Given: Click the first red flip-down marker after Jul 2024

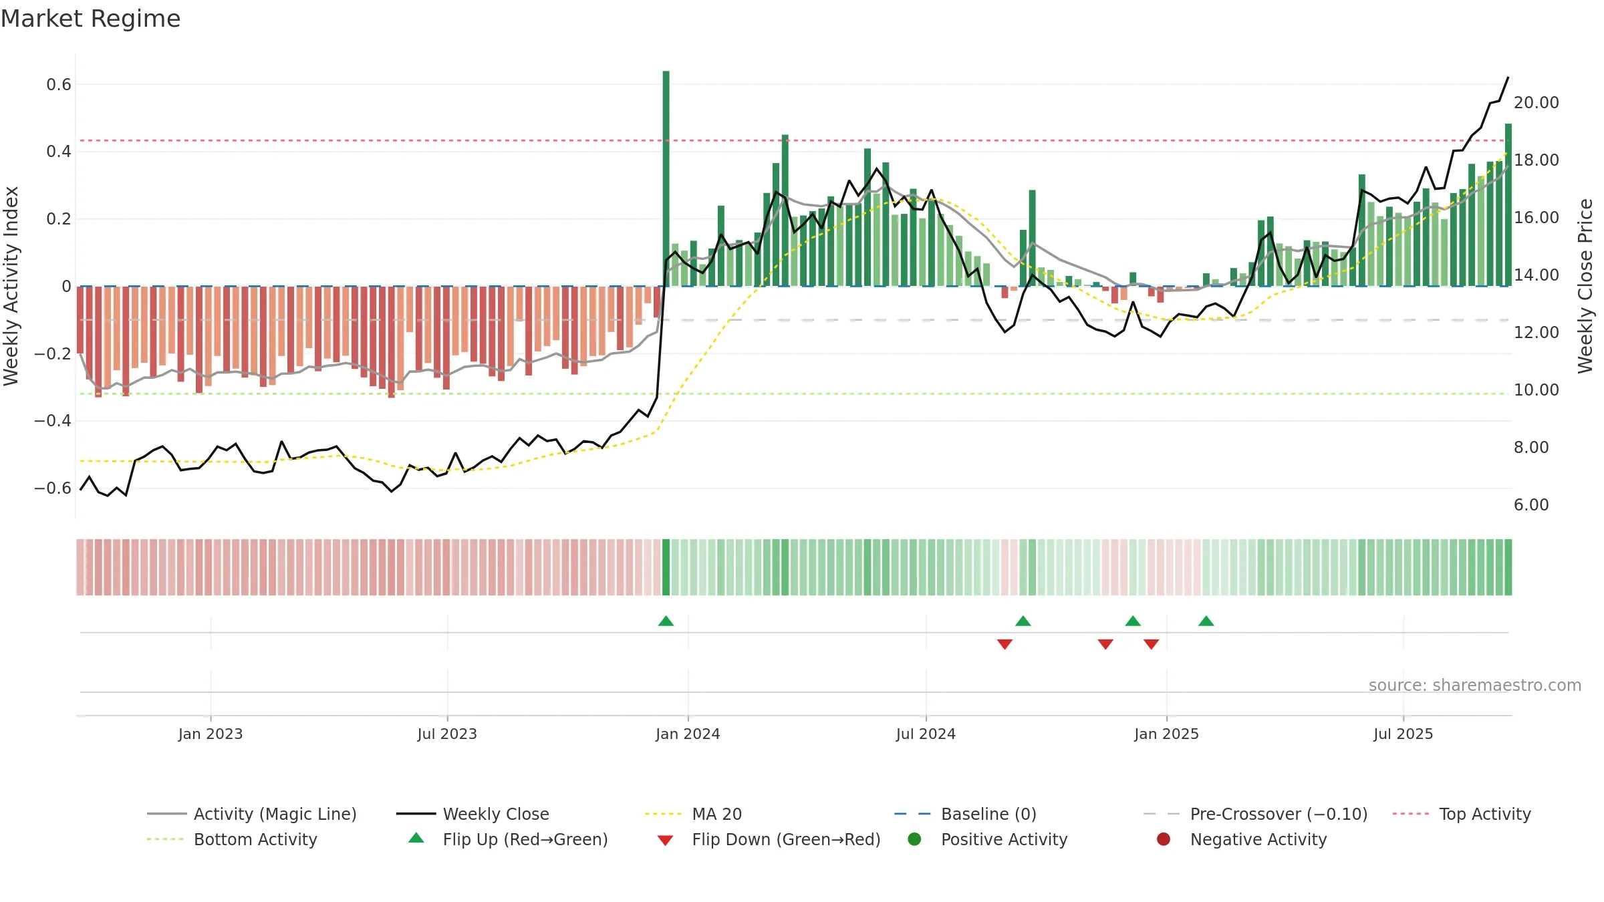Looking at the screenshot, I should 1005,644.
